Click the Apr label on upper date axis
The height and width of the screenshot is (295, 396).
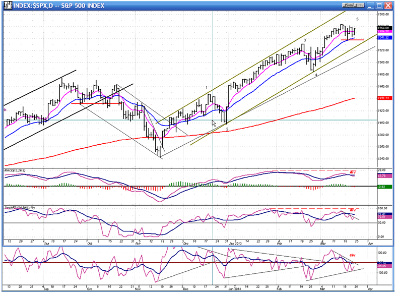[370, 244]
